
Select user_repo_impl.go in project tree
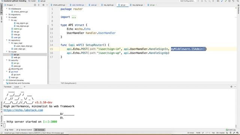pyautogui.click(x=24, y=46)
